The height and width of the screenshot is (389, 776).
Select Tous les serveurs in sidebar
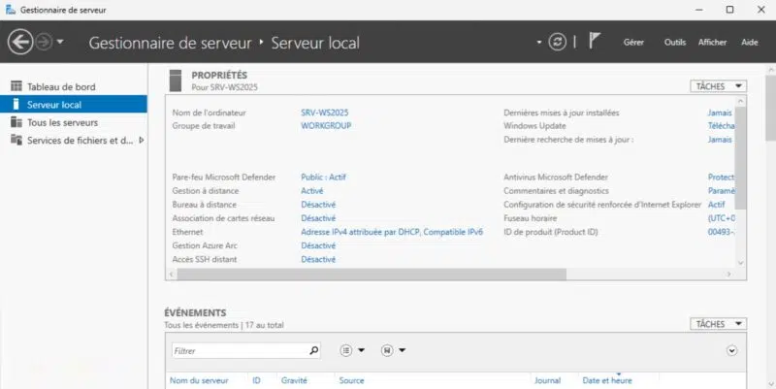click(62, 122)
